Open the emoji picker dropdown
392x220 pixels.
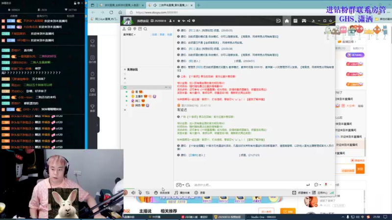pos(318,185)
